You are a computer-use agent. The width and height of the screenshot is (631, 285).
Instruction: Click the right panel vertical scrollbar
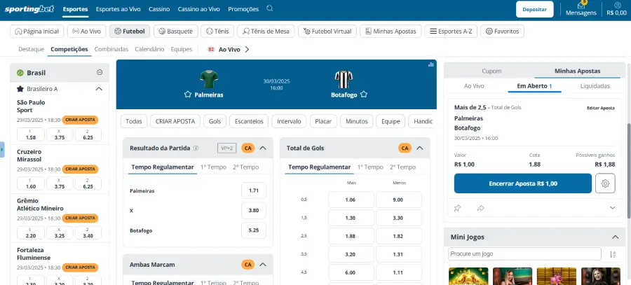[628, 171]
